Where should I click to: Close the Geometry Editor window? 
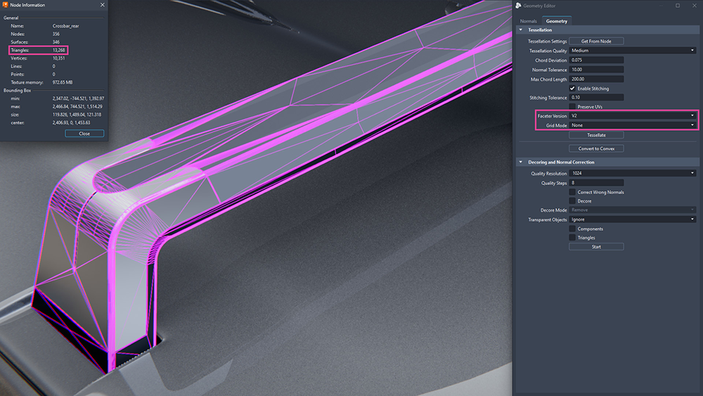694,6
